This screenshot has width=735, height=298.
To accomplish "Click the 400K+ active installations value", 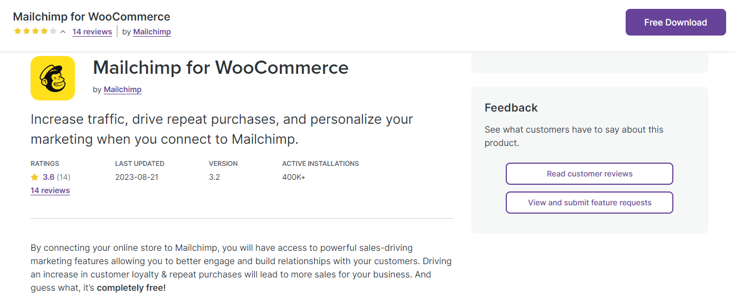I will [294, 178].
